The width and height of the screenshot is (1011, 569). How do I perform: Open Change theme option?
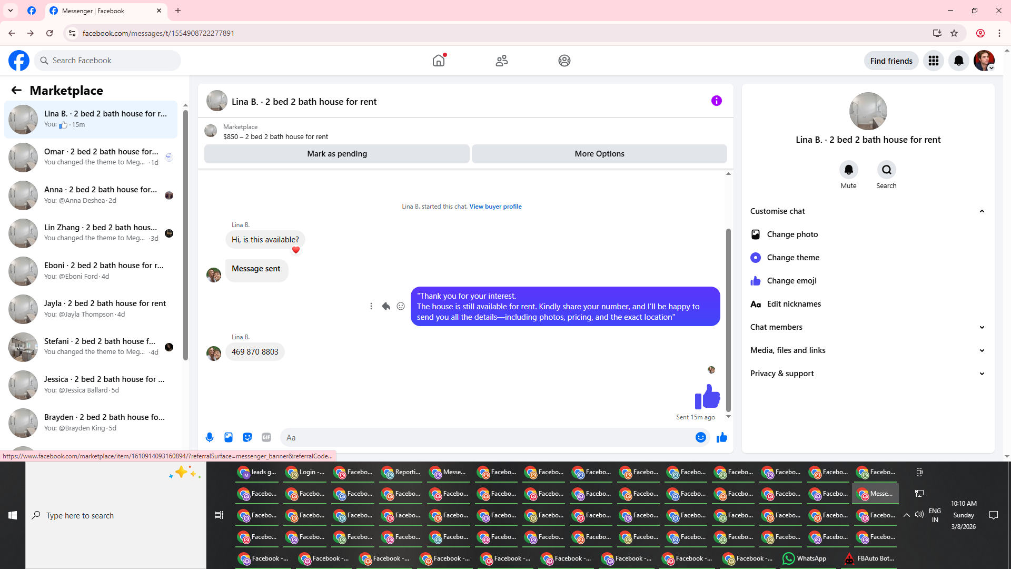tap(792, 258)
